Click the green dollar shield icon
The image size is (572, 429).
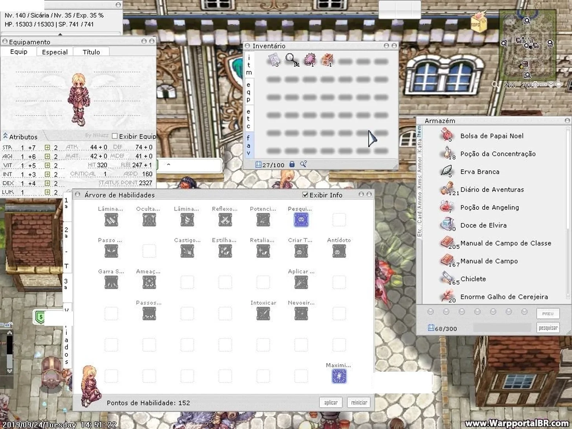pos(40,317)
